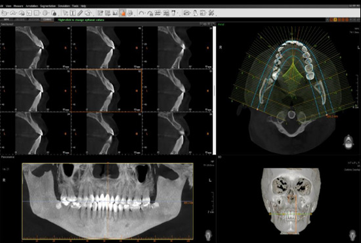Open the Measure menu

coord(18,6)
